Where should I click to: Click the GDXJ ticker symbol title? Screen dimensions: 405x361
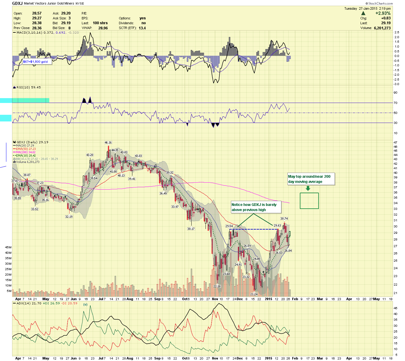(17, 3)
